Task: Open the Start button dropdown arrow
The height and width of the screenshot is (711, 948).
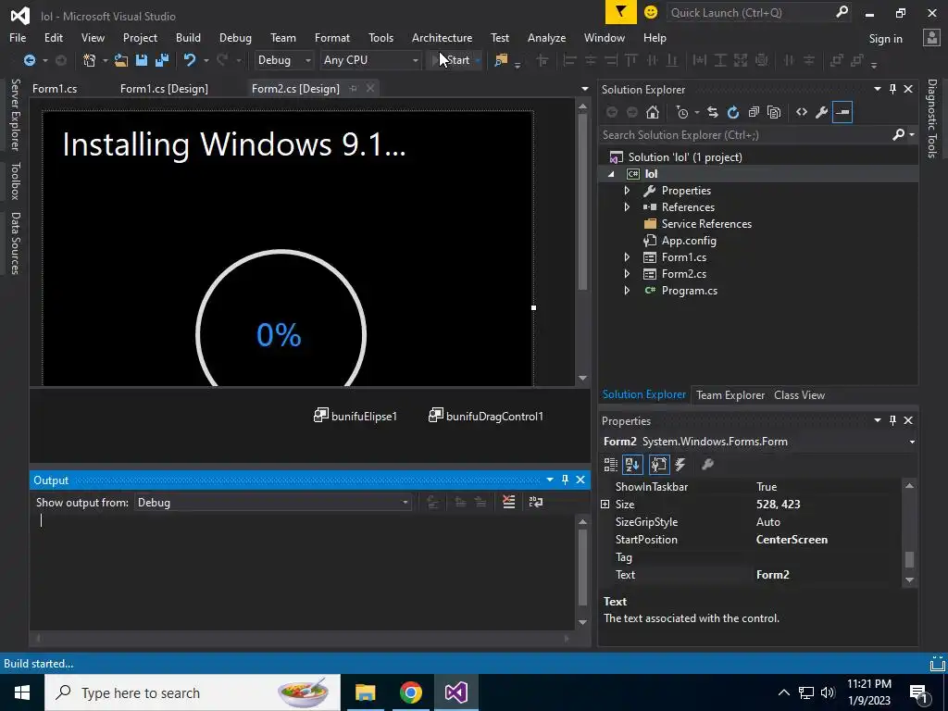Action: pyautogui.click(x=478, y=60)
